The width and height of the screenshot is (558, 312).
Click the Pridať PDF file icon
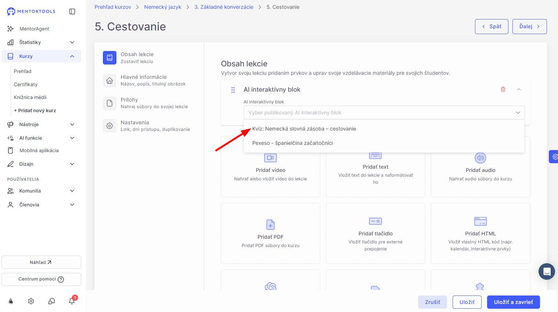pyautogui.click(x=270, y=224)
